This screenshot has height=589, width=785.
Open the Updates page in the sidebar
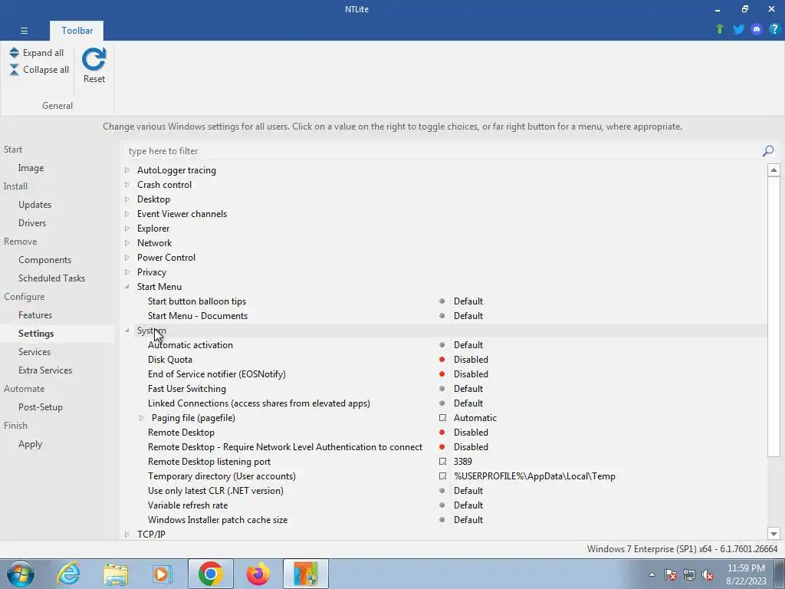[x=34, y=204]
